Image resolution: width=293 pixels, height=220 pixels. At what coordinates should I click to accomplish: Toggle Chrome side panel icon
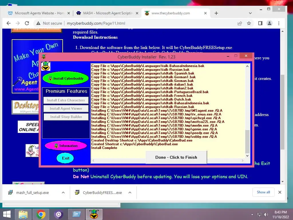pos(260,23)
